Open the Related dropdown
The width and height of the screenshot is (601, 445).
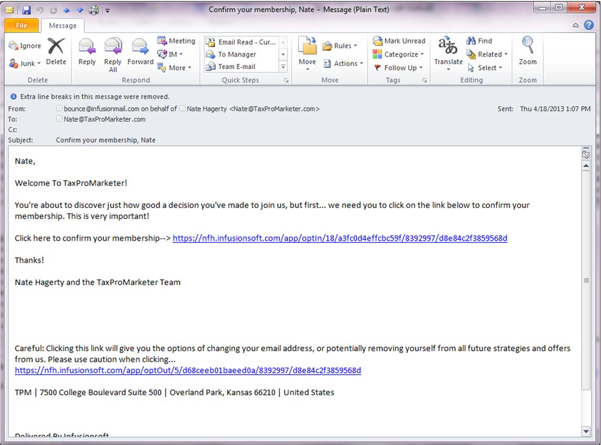[x=487, y=54]
